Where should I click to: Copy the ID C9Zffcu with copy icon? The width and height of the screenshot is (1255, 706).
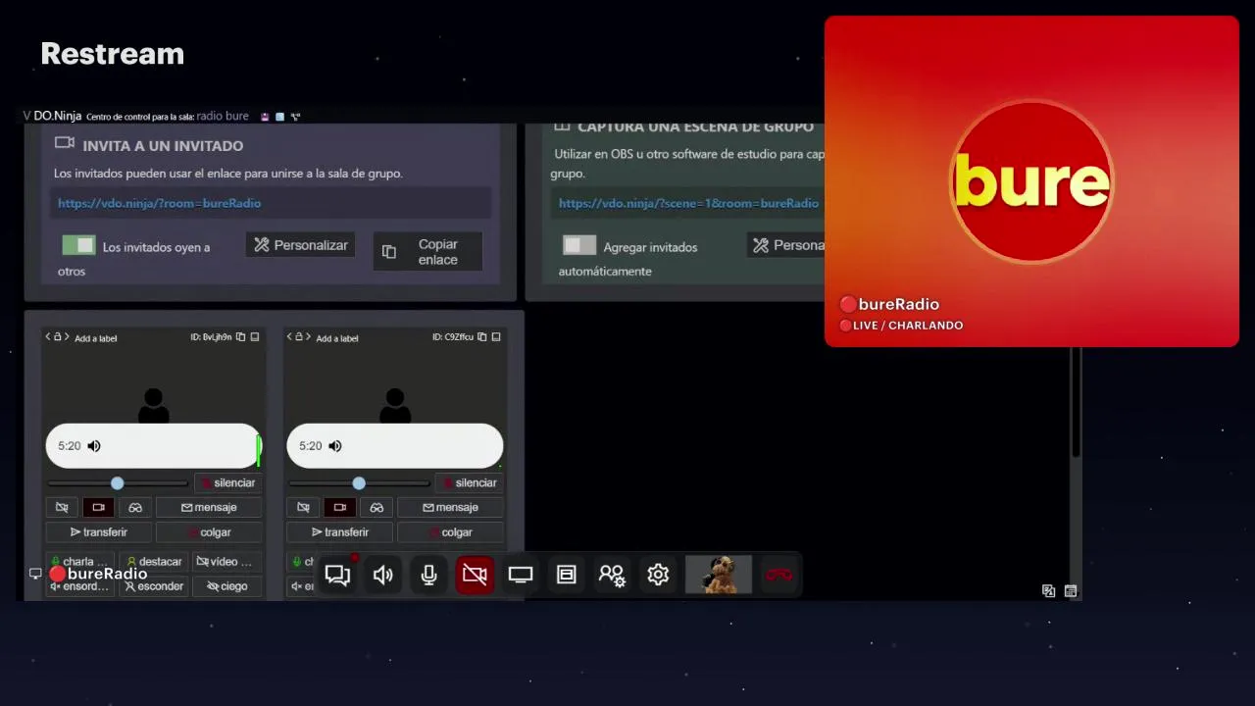pyautogui.click(x=481, y=337)
